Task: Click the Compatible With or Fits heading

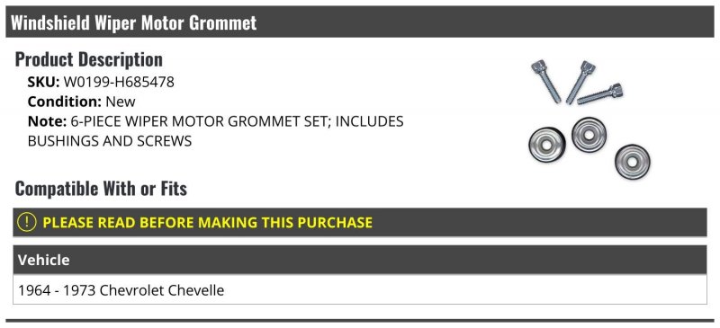Action: (x=101, y=188)
